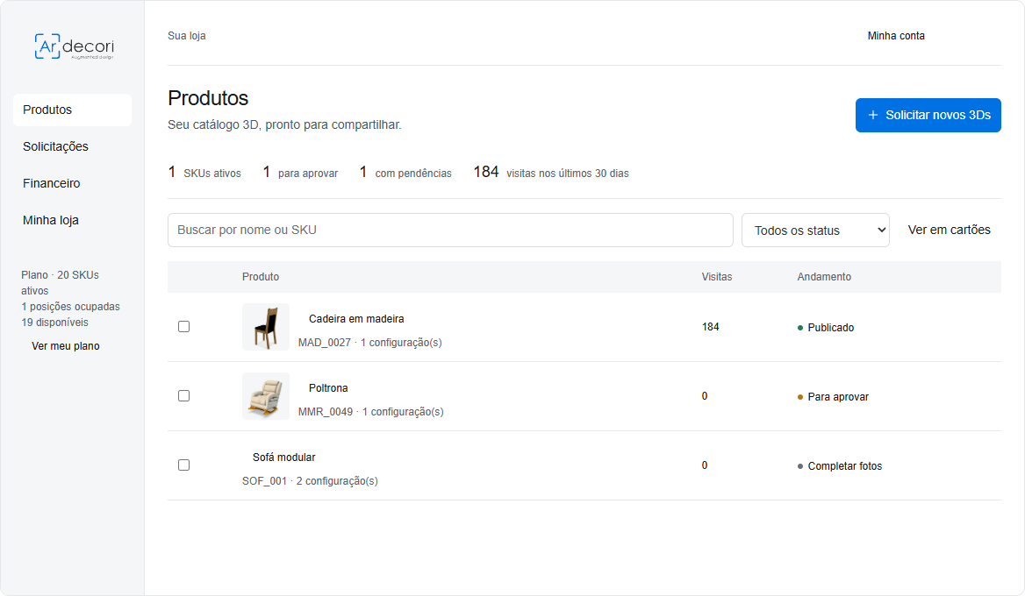Click the visits value 184 for Cadeira
The width and height of the screenshot is (1025, 596).
point(710,326)
